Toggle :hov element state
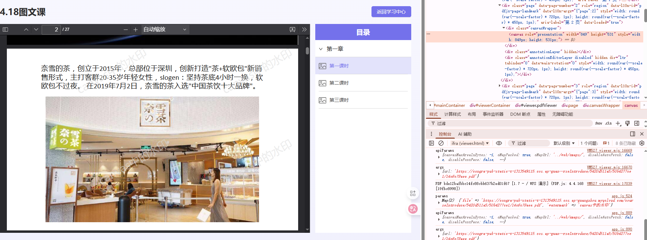This screenshot has width=647, height=240. (x=598, y=123)
